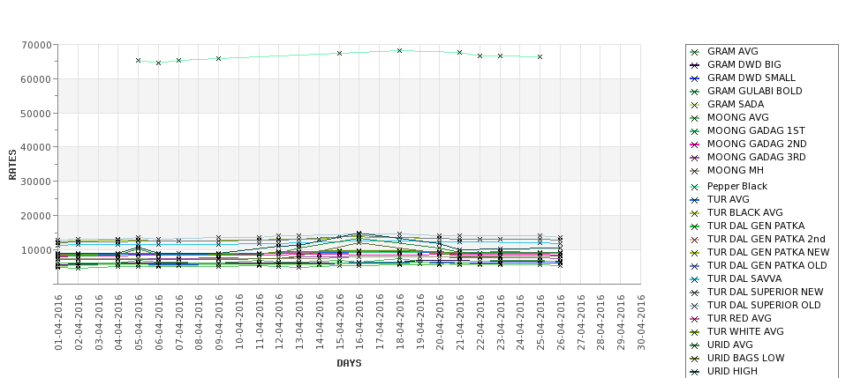Click the 70000 tick label on RATES axis
The height and width of the screenshot is (378, 861).
38,45
